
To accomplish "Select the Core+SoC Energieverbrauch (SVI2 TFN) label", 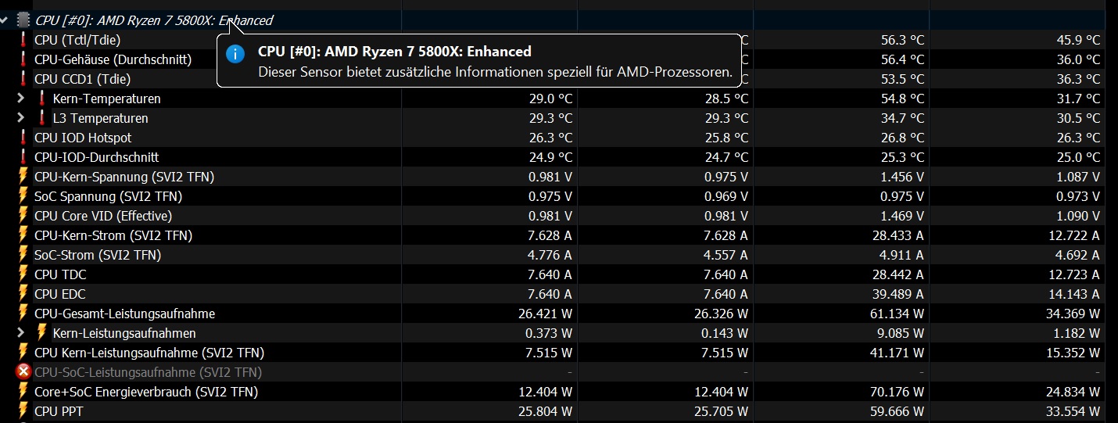I will [x=146, y=392].
